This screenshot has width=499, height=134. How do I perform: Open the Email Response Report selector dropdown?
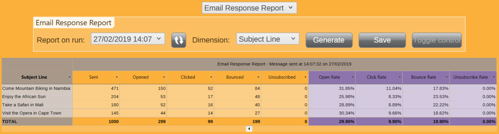point(249,8)
